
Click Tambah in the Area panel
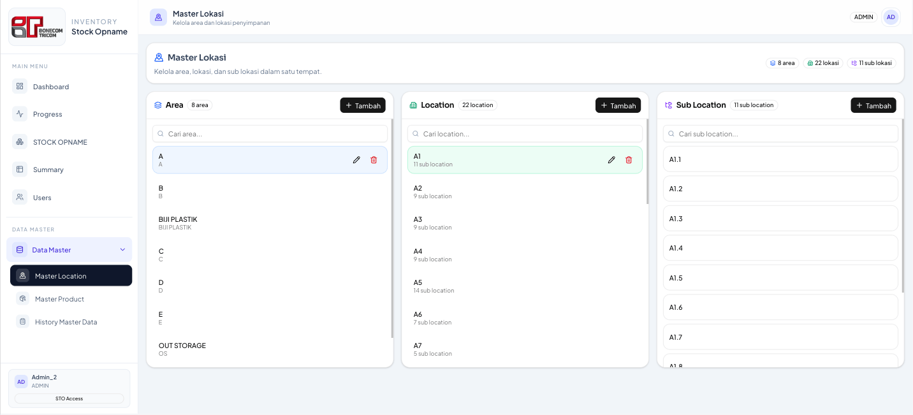tap(363, 105)
